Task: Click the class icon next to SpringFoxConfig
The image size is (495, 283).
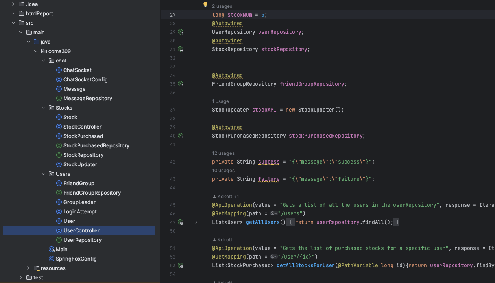Action: click(52, 259)
